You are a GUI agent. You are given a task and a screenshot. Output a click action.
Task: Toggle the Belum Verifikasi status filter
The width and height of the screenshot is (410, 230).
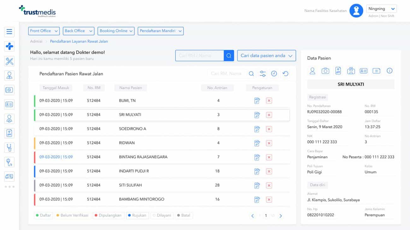[73, 216]
